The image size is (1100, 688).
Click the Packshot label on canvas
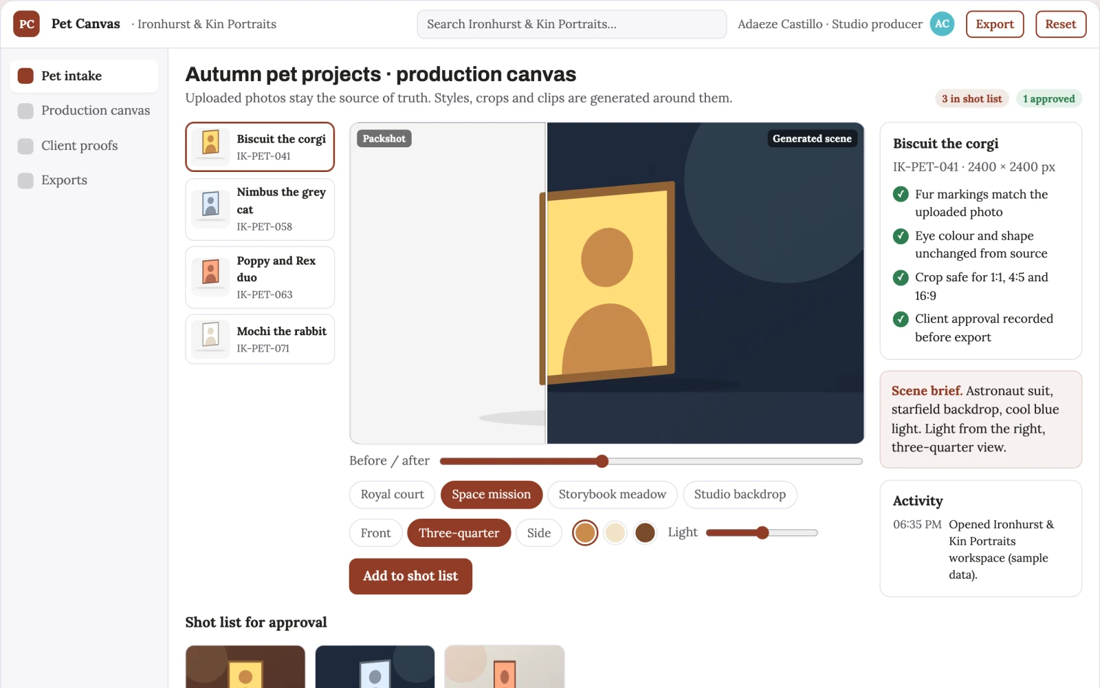click(384, 138)
